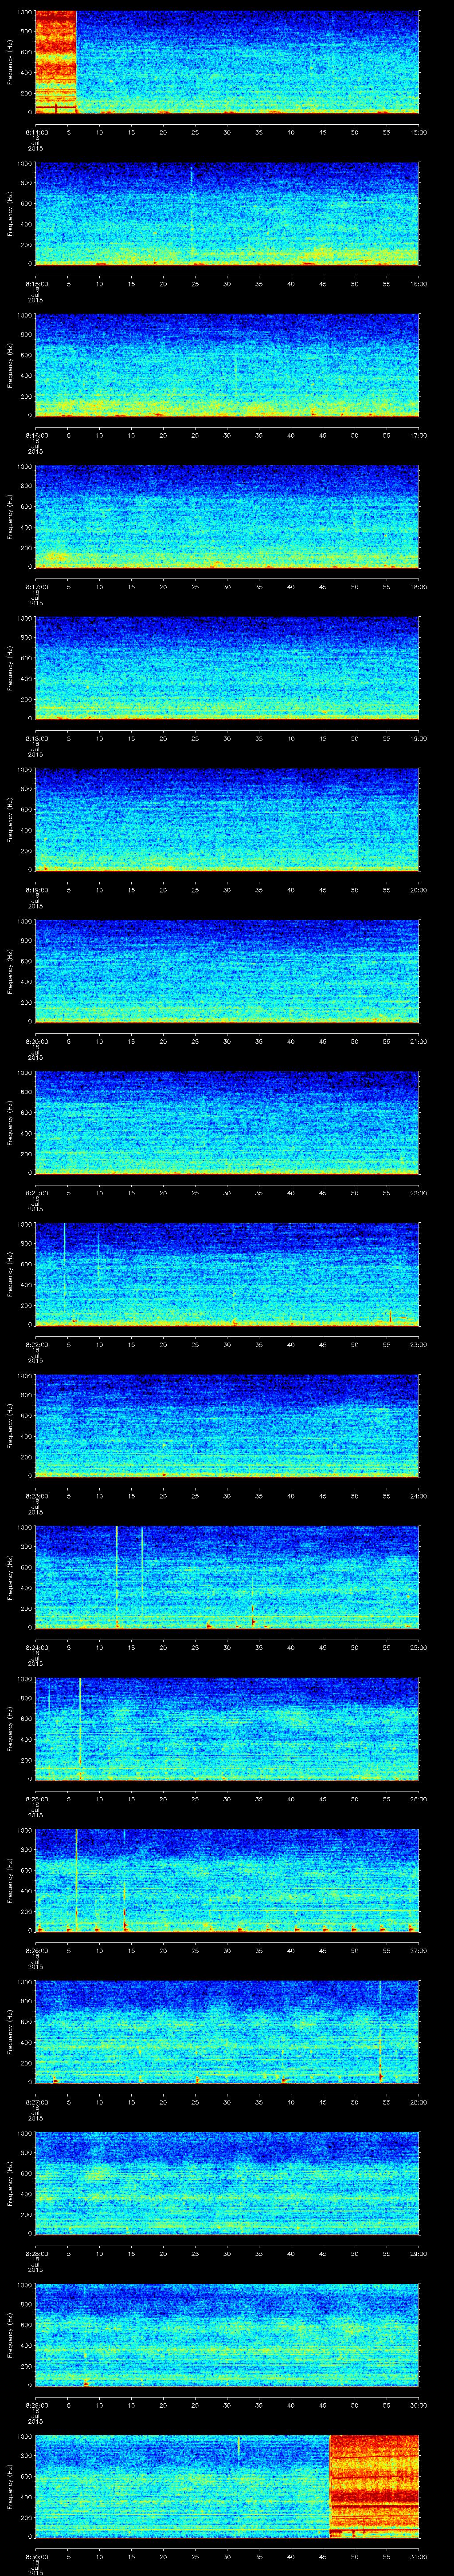Click the red noise burst in the 8:14:00 spectrogram
454x2576 pixels.
click(56, 62)
